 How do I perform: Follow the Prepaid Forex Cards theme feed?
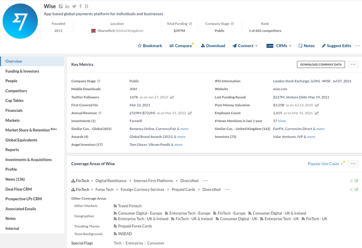click(x=115, y=226)
